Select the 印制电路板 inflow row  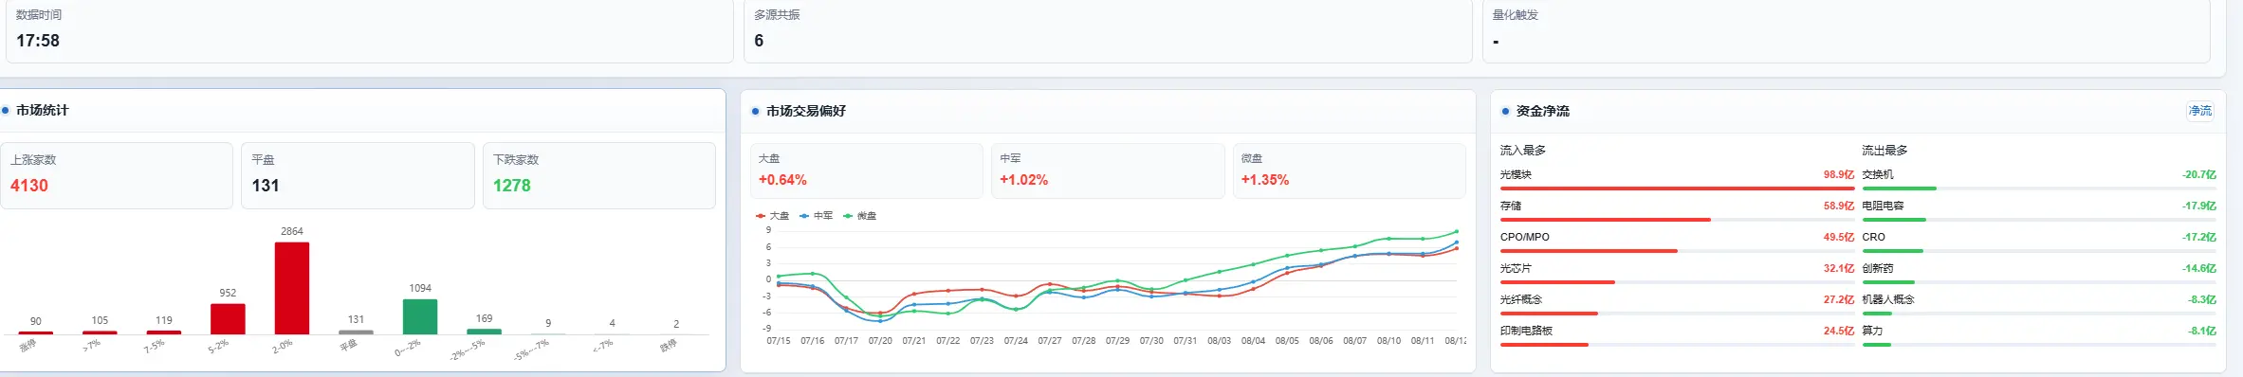click(1677, 335)
